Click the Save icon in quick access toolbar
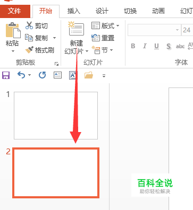This screenshot has width=193, height=210. [x=6, y=75]
